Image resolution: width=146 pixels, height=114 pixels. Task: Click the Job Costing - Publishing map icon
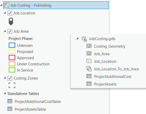click(x=6, y=5)
